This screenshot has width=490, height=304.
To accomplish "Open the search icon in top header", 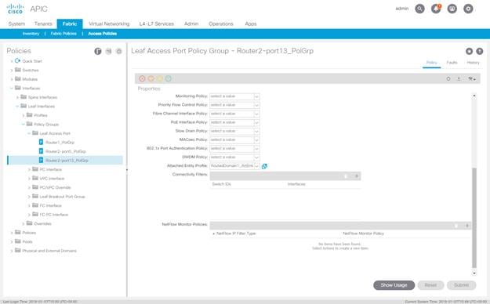I will (419, 9).
